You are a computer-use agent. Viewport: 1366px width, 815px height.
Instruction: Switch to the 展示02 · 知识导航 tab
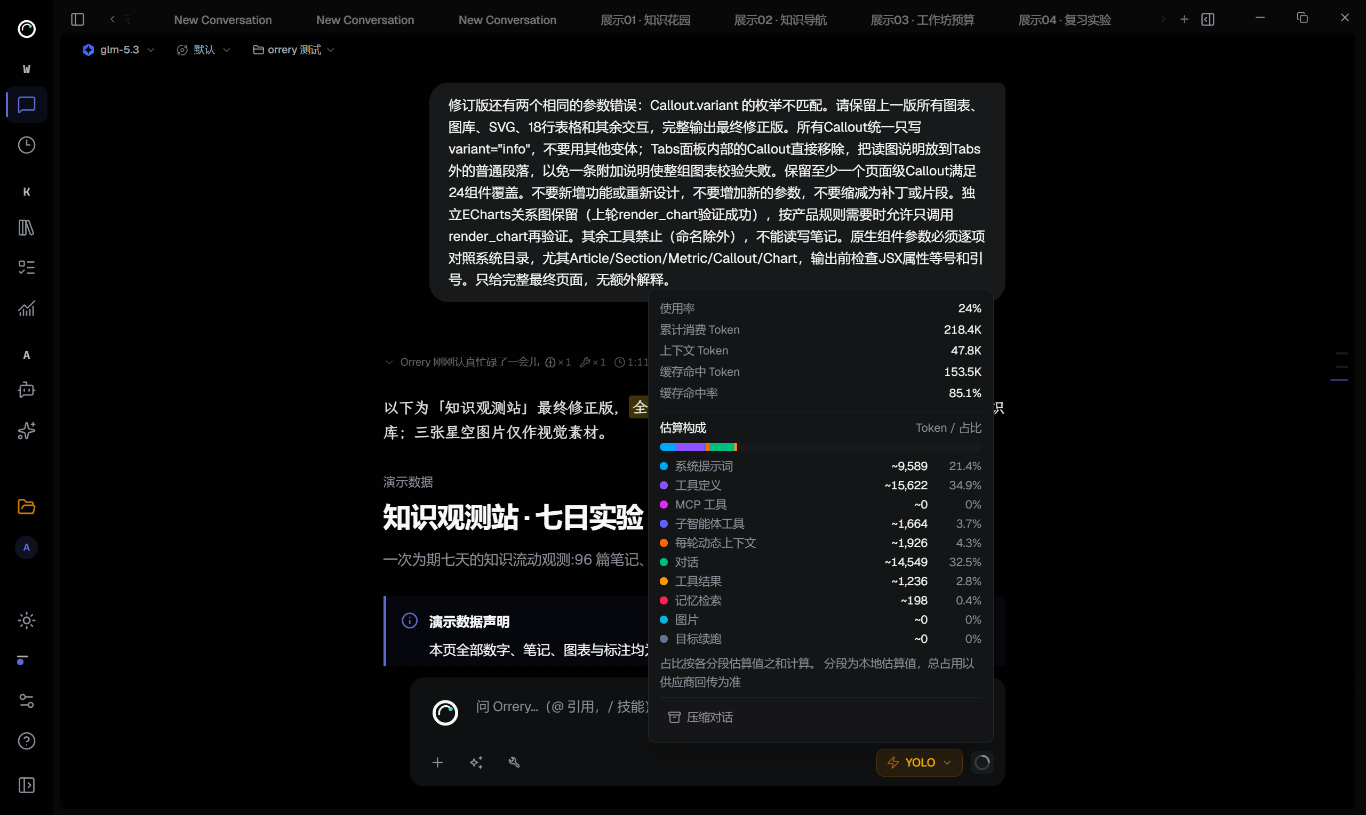tap(780, 20)
